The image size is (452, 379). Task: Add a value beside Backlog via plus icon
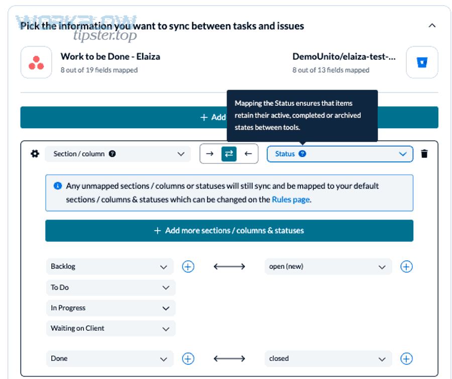pyautogui.click(x=188, y=266)
